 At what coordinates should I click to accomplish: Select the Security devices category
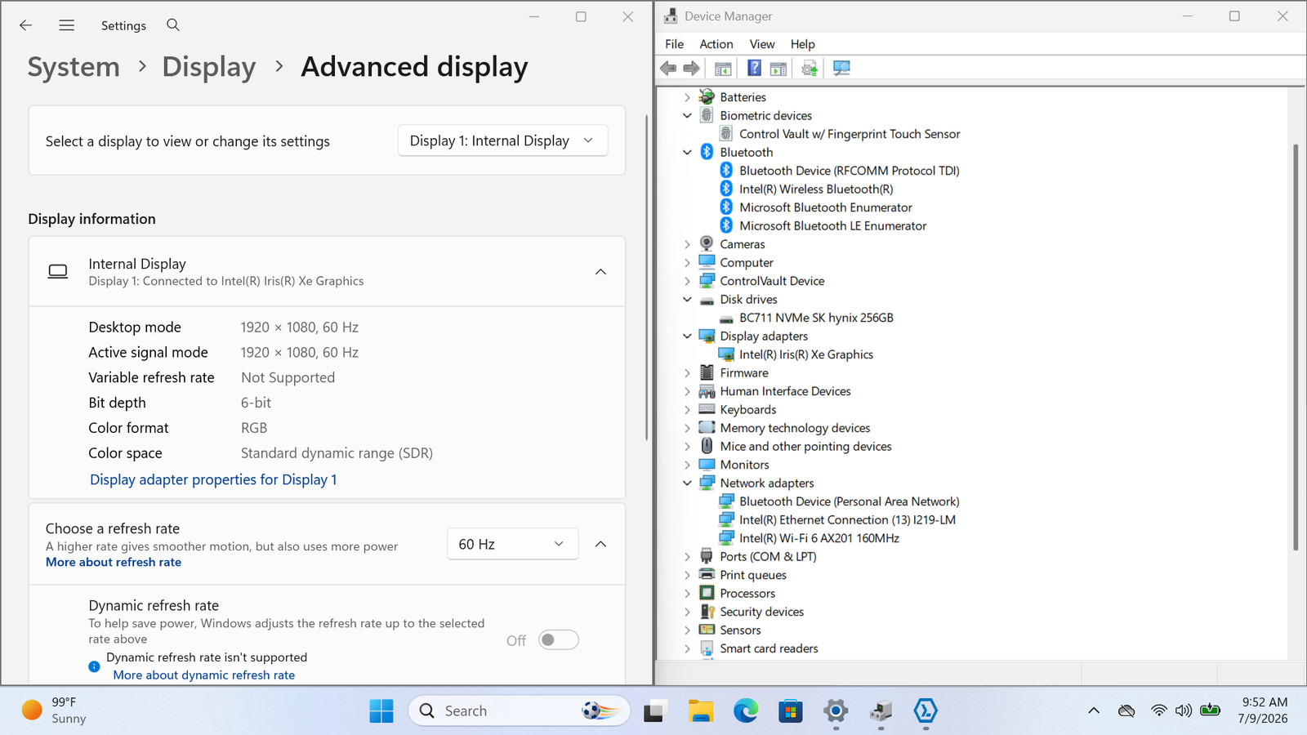click(761, 612)
